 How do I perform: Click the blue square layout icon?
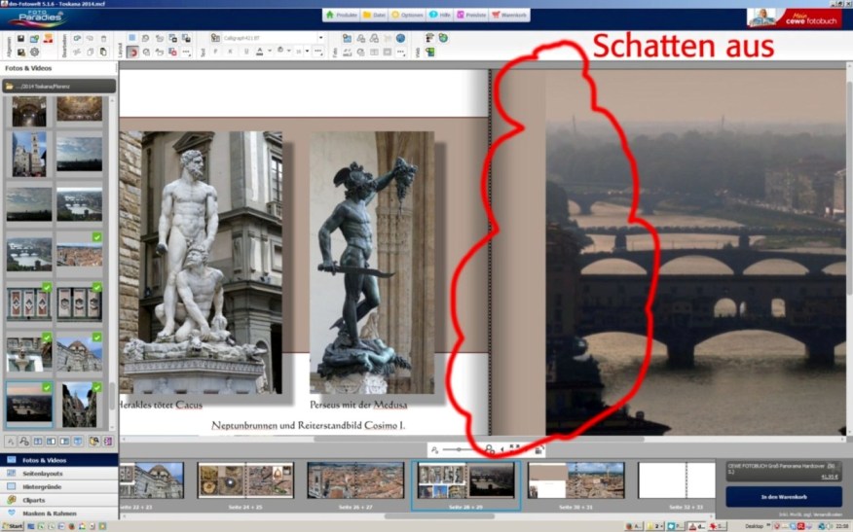click(132, 38)
